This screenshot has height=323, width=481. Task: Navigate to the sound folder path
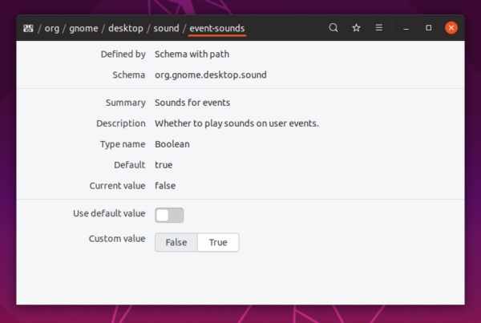166,29
